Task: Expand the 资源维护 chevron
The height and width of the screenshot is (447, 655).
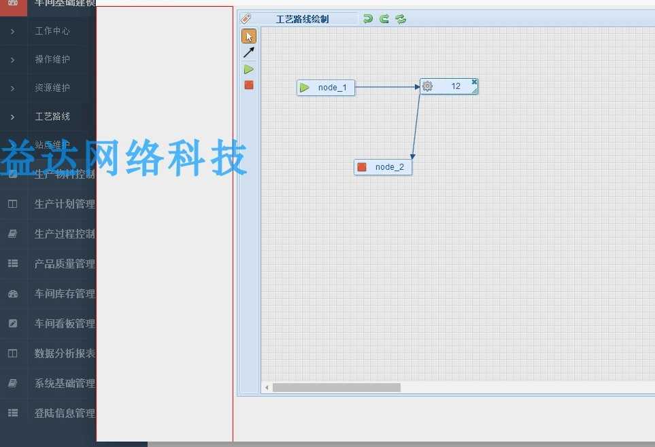Action: click(12, 88)
